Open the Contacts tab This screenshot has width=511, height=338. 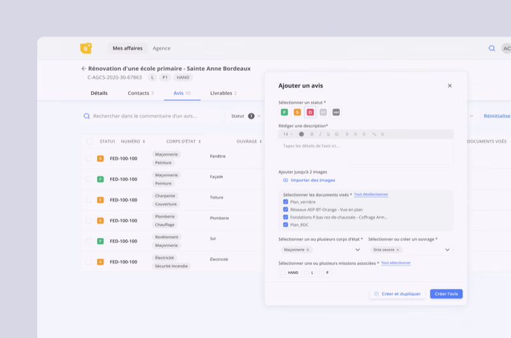coord(141,93)
